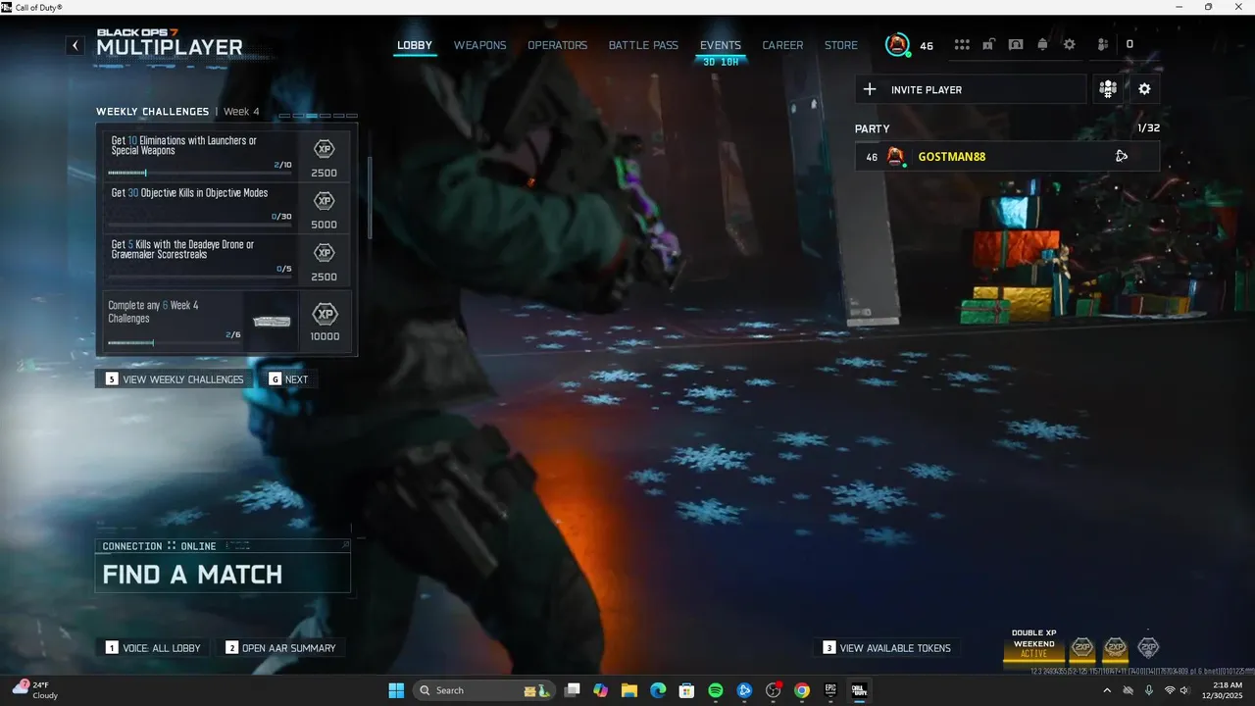Click Invite Player button

(971, 89)
